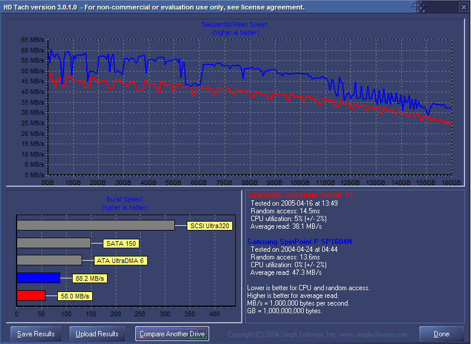Click the gray ATA UltraDMA 6 bar
The image size is (471, 344).
click(x=49, y=260)
